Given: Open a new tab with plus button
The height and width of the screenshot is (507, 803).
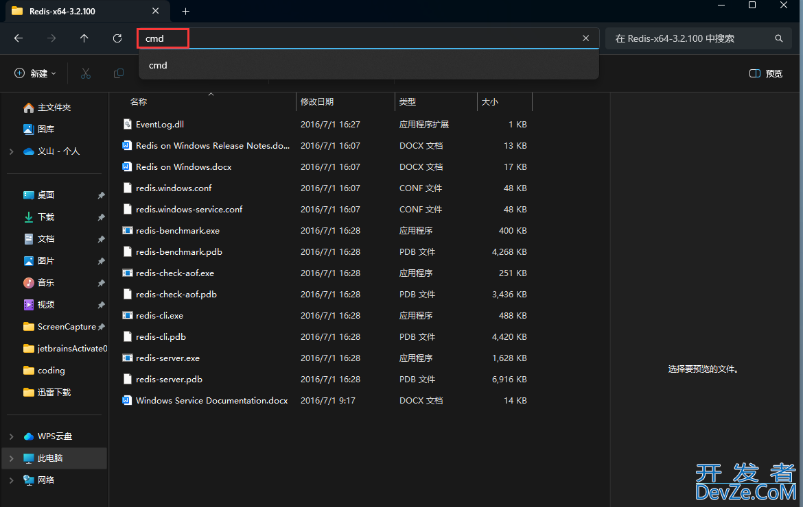Looking at the screenshot, I should click(186, 11).
